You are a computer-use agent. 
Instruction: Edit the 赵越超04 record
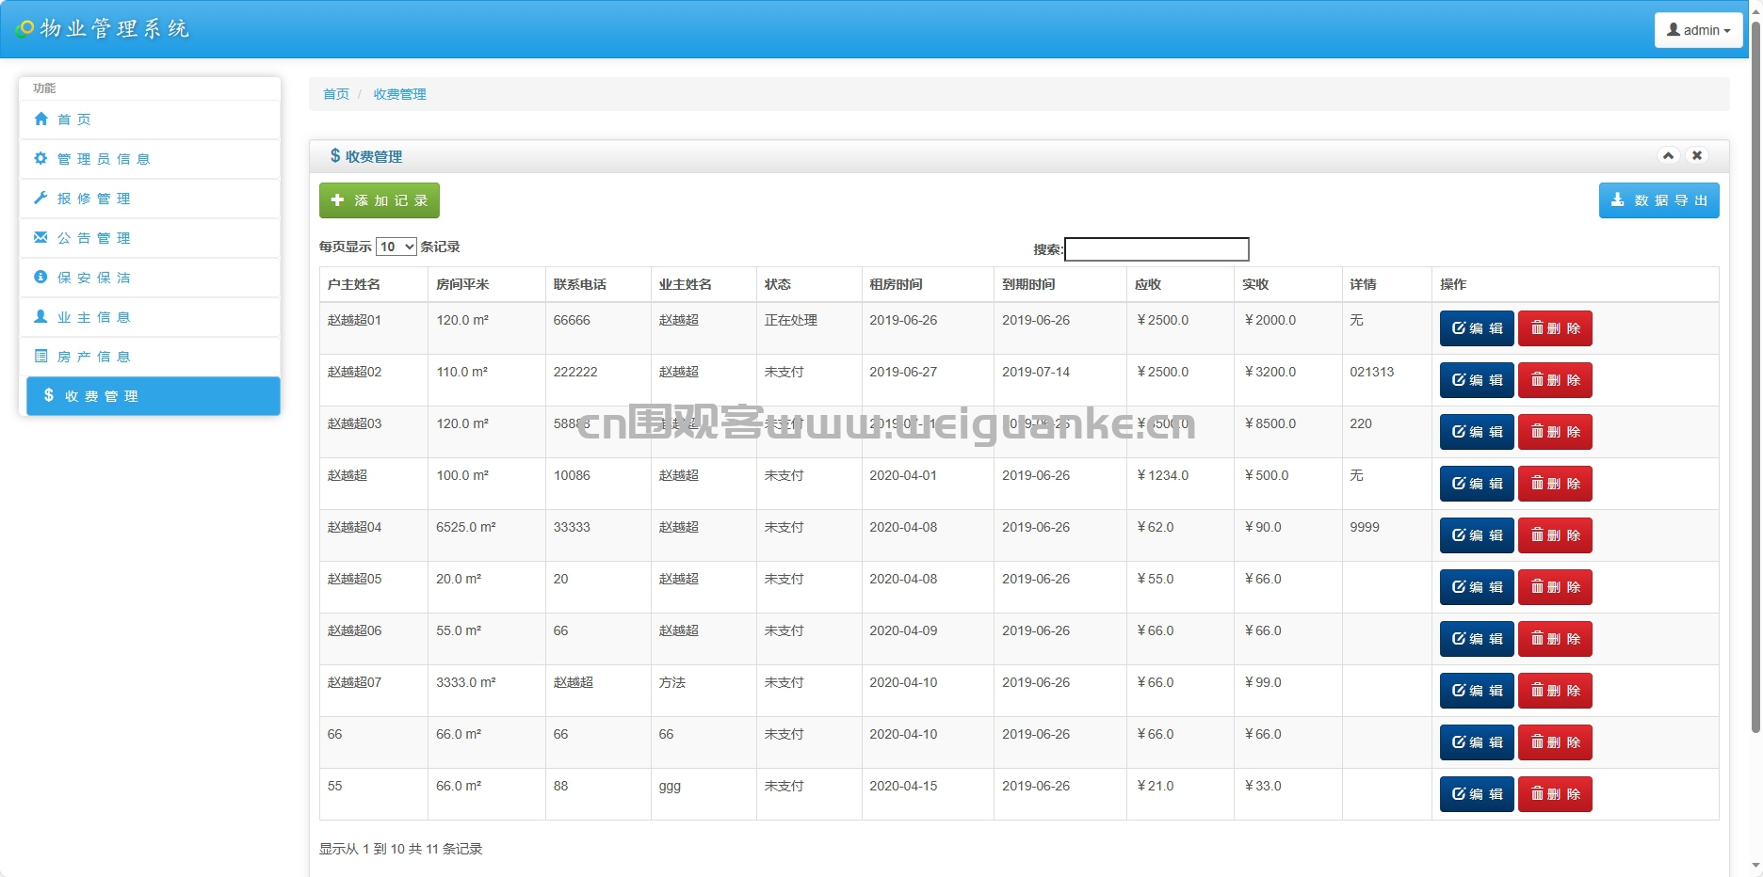tap(1477, 535)
